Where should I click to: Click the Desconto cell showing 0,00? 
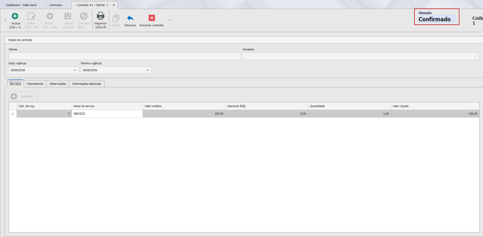(x=267, y=114)
